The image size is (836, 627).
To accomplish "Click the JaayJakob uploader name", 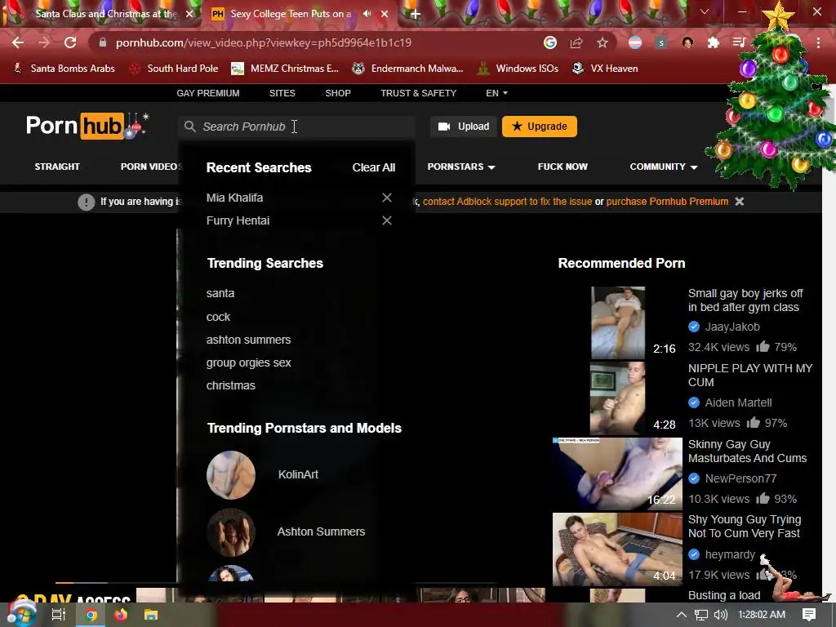I will [x=732, y=327].
